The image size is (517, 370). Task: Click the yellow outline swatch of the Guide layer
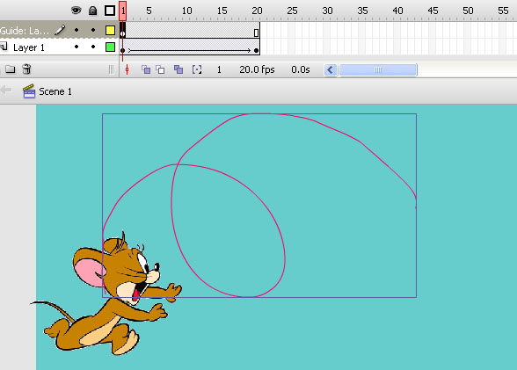tap(110, 30)
